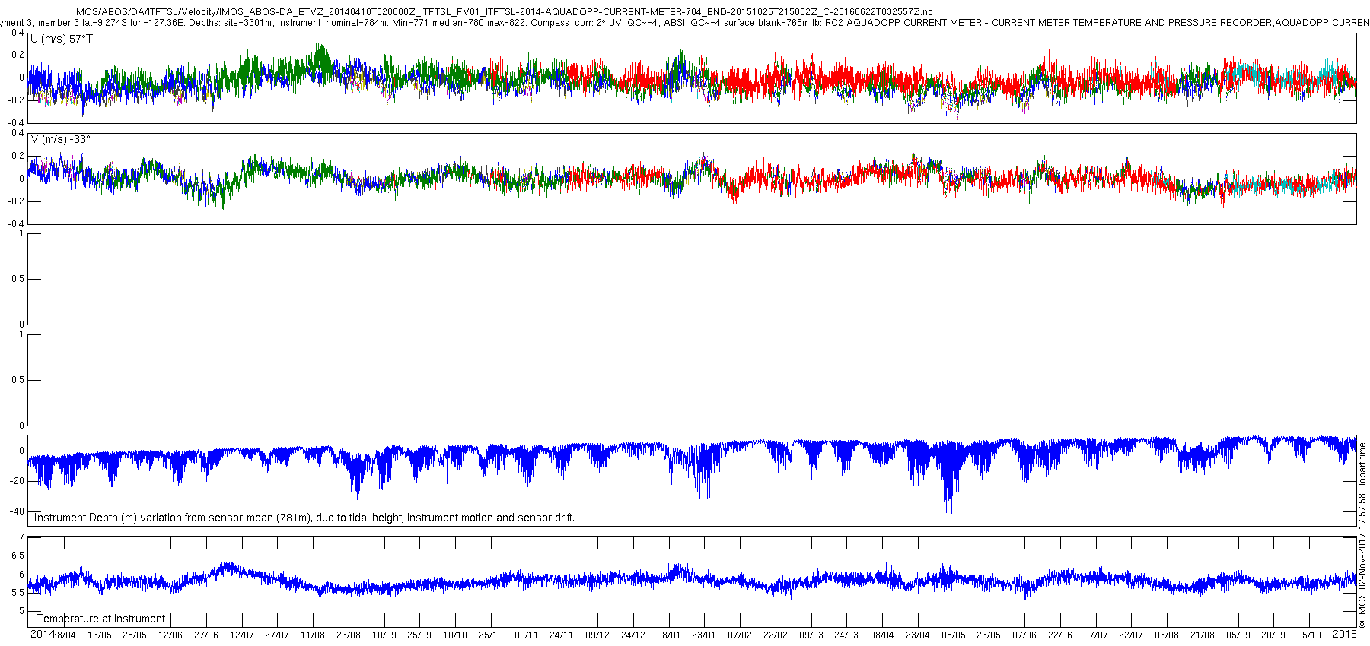
Task: Click the 6.5 tick on temperature axis
Action: click(18, 556)
